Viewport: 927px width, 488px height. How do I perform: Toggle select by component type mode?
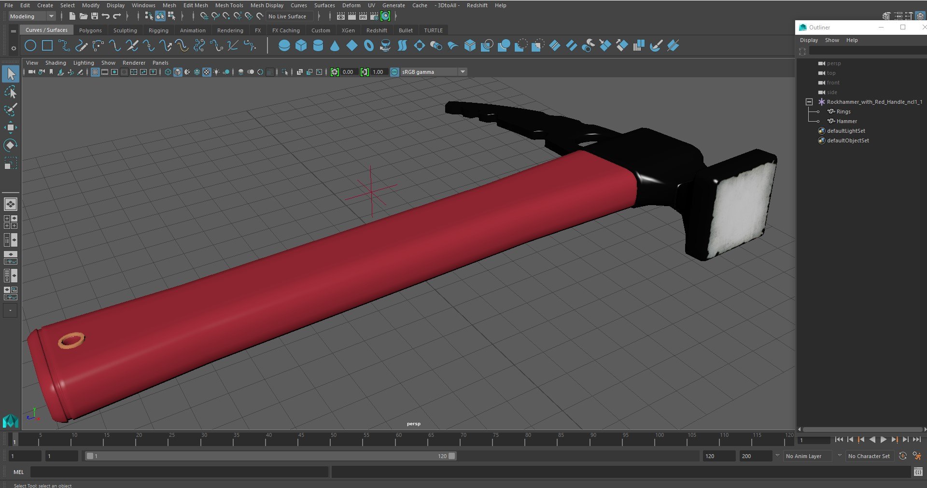pos(171,16)
